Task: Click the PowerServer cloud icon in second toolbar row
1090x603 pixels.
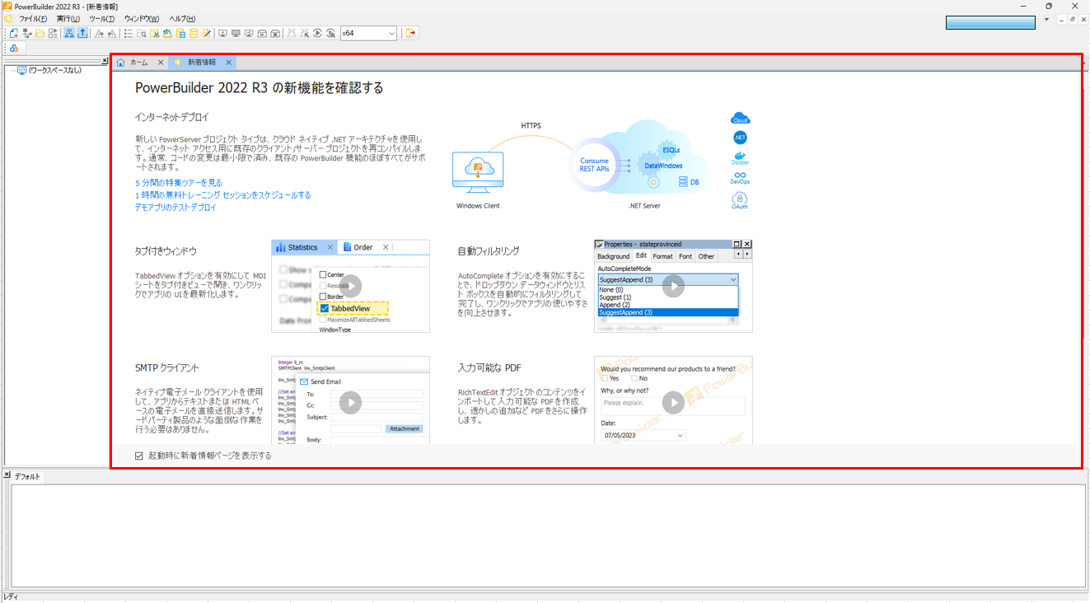Action: [x=13, y=49]
